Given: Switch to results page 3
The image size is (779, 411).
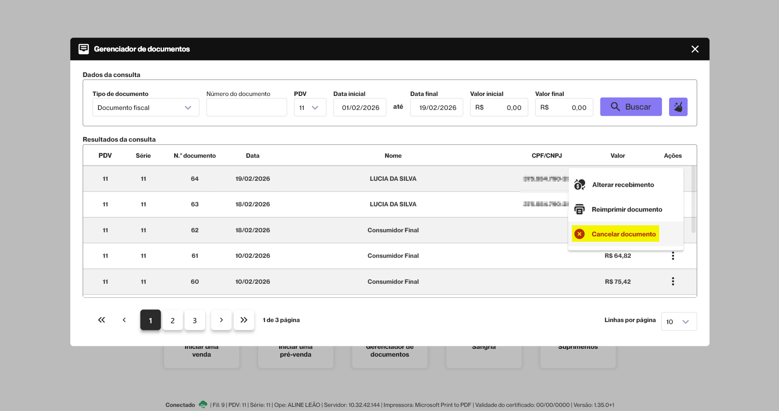Looking at the screenshot, I should [195, 320].
